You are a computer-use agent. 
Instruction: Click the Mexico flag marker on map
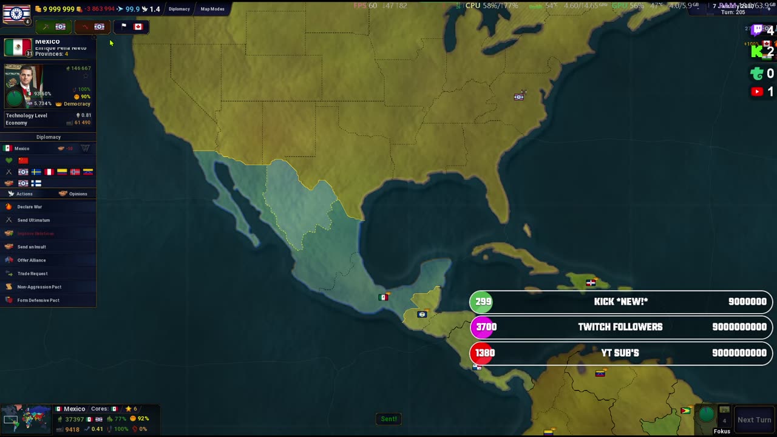click(x=383, y=297)
